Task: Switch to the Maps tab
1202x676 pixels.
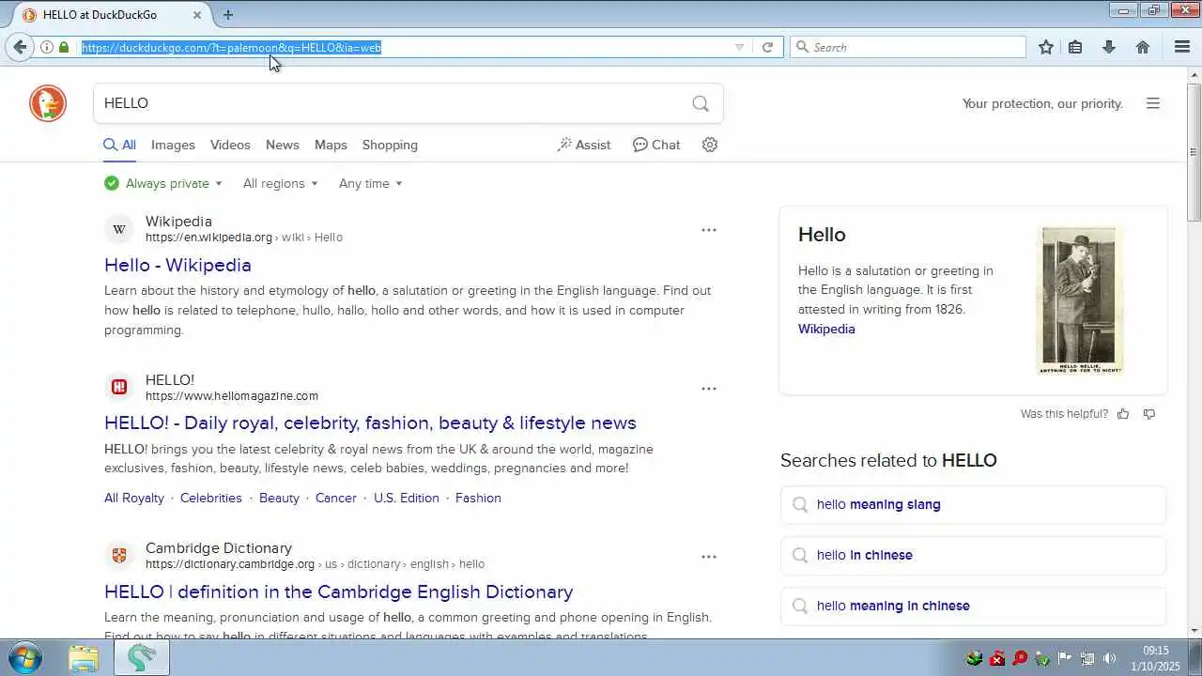Action: [331, 145]
